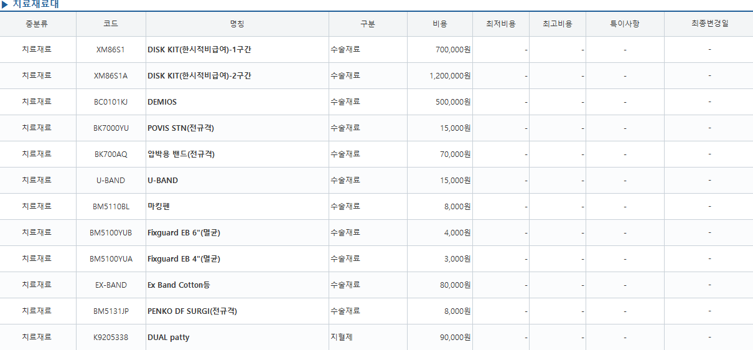
Task: Click the 비용 column header
Action: pos(440,24)
